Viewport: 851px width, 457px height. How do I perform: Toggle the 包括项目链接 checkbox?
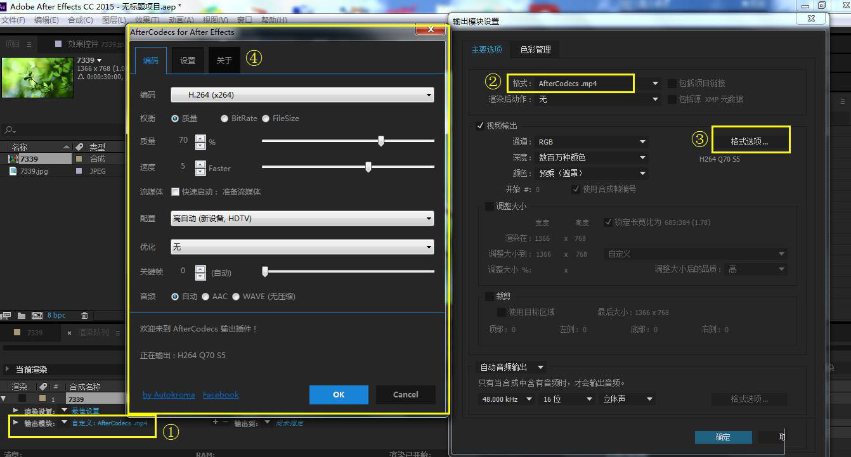pyautogui.click(x=672, y=83)
